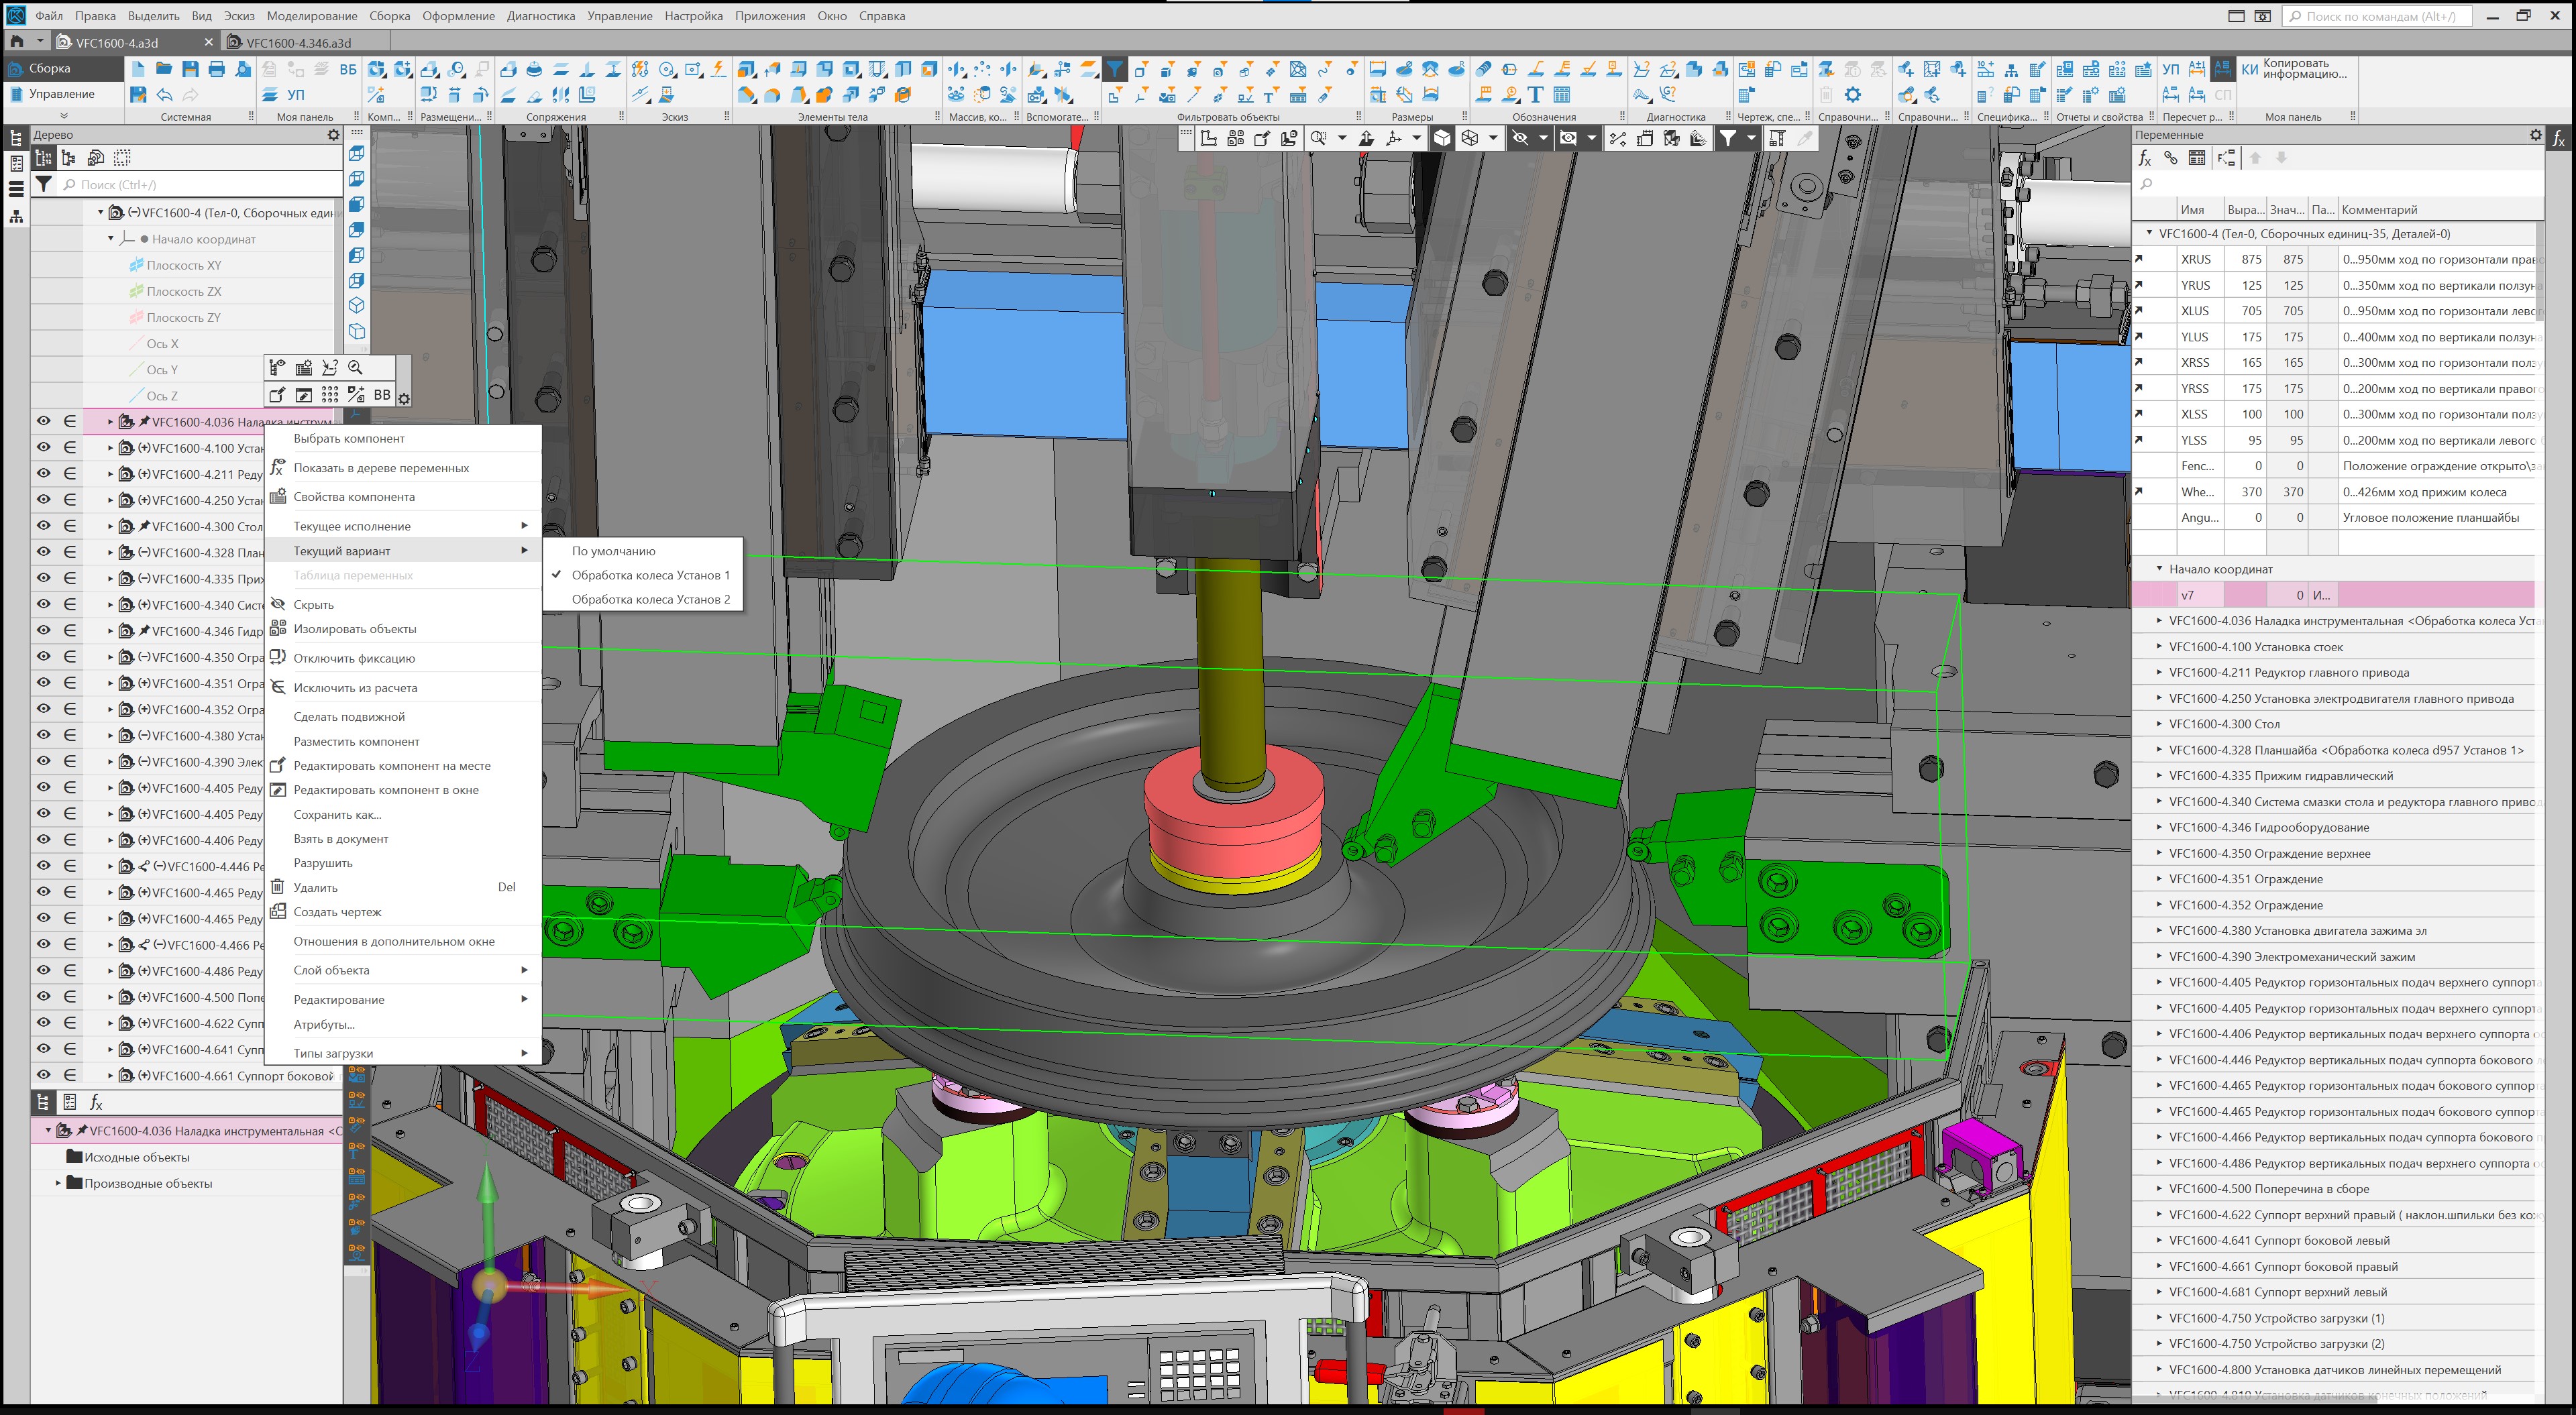The image size is (2576, 1415).
Task: Click Управление mode button
Action: [x=61, y=94]
